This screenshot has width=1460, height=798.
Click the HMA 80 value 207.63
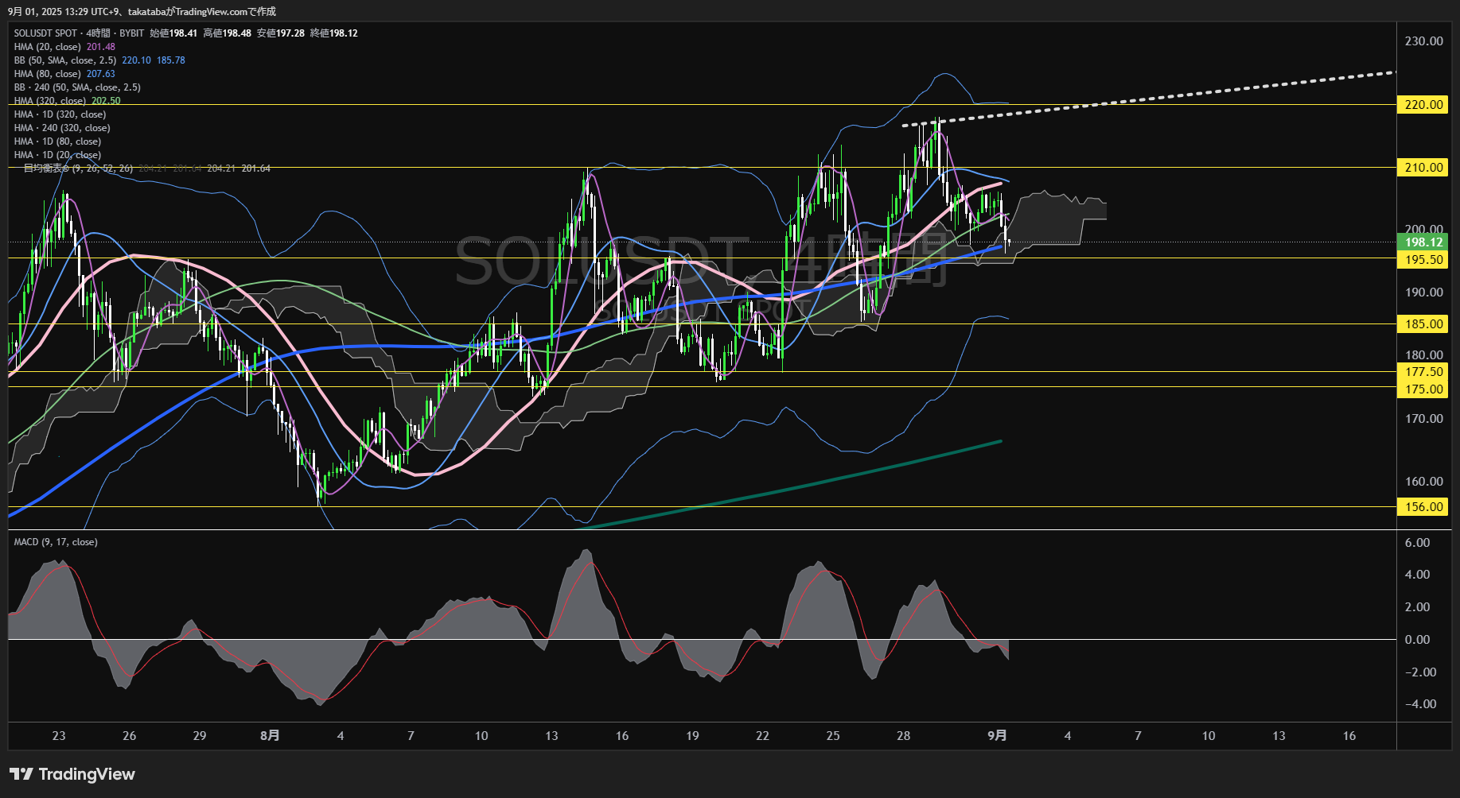101,74
